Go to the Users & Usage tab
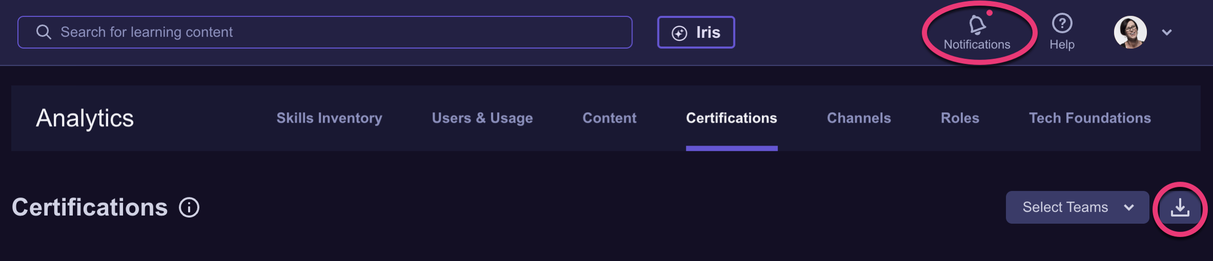 point(482,118)
